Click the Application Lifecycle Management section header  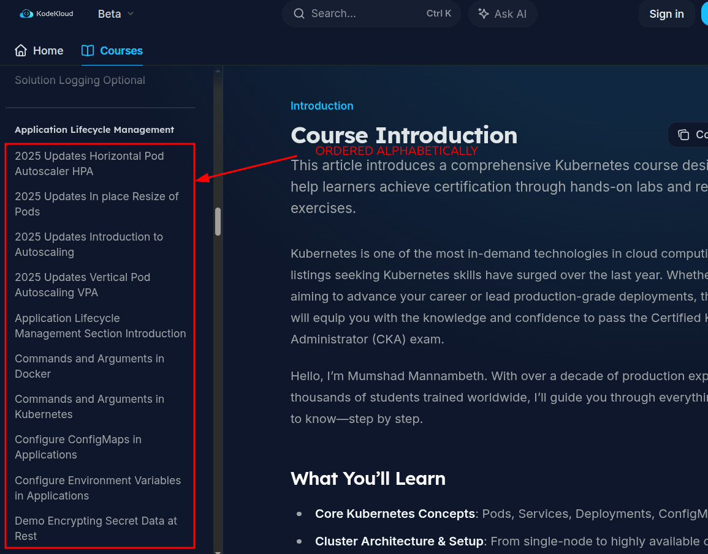[94, 130]
